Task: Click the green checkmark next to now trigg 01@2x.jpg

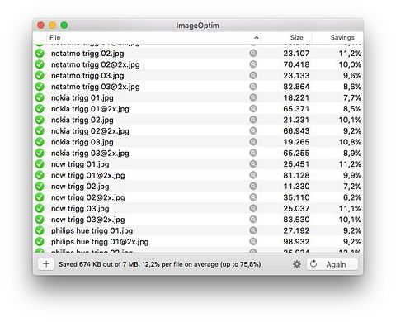Action: [x=40, y=175]
